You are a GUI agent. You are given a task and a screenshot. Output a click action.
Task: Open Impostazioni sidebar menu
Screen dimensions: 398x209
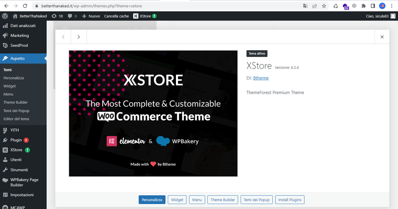pyautogui.click(x=23, y=195)
